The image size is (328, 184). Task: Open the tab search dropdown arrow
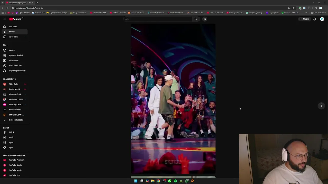[x=2, y=3]
